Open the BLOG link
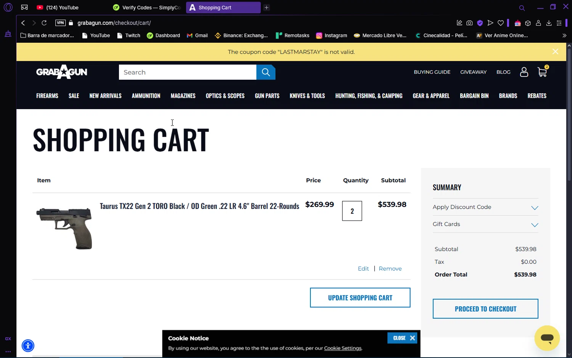This screenshot has height=358, width=572. point(503,72)
